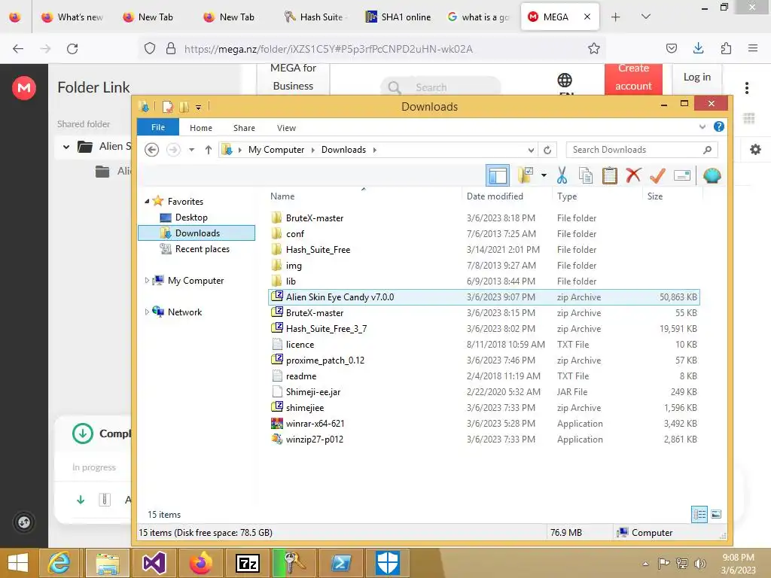Click the Copy pages icon
This screenshot has width=771, height=578.
[x=585, y=175]
